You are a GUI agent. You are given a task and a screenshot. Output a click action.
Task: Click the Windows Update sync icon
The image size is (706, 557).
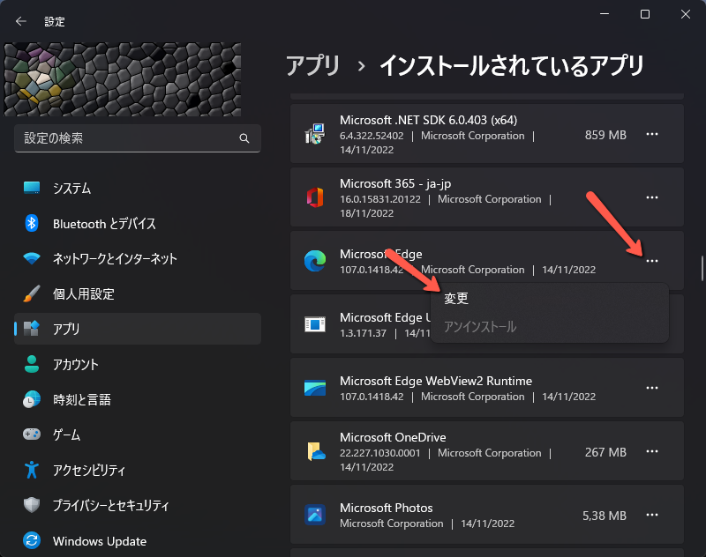(32, 540)
